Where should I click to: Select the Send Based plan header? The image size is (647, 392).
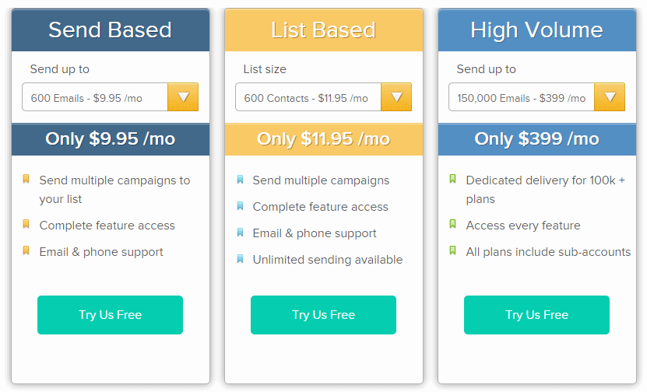[111, 30]
